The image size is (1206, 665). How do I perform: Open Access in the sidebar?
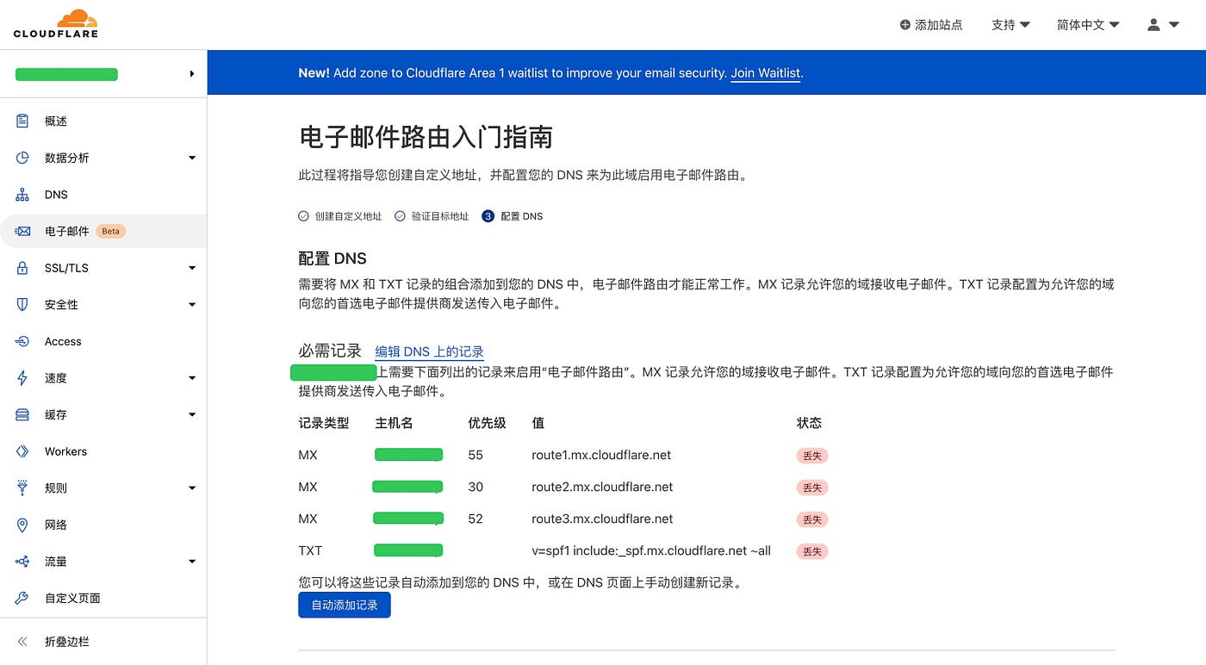coord(103,341)
